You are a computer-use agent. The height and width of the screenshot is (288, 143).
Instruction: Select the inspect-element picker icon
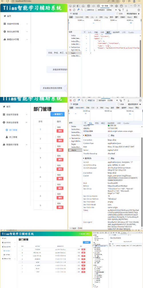[70, 6]
